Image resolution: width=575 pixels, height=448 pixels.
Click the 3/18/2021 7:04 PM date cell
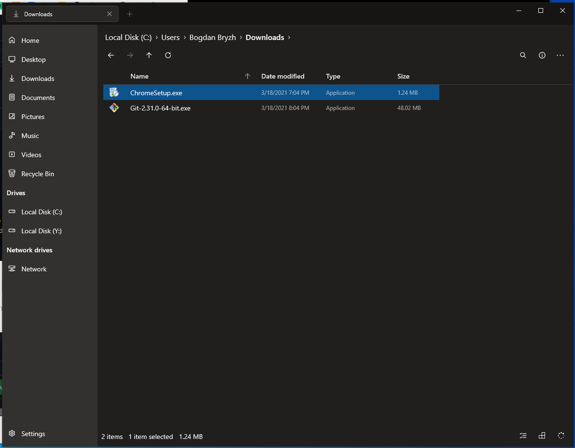(285, 93)
